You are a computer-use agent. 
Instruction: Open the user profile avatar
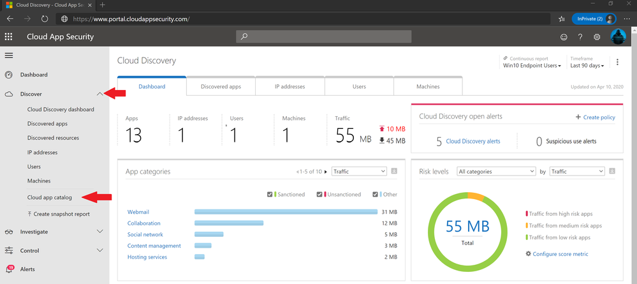(x=618, y=36)
